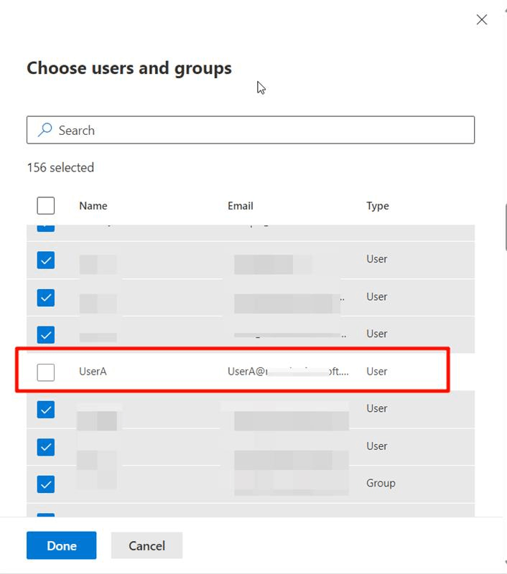
Task: Uncheck the second checkbox below UserA
Action: point(46,446)
